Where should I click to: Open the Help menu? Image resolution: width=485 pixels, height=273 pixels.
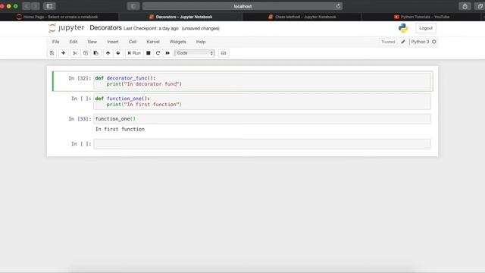tap(201, 42)
